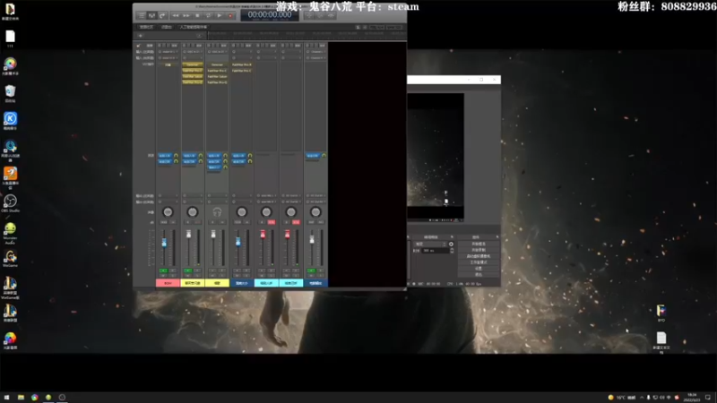Click the Stop button in the transport bar

tap(197, 15)
